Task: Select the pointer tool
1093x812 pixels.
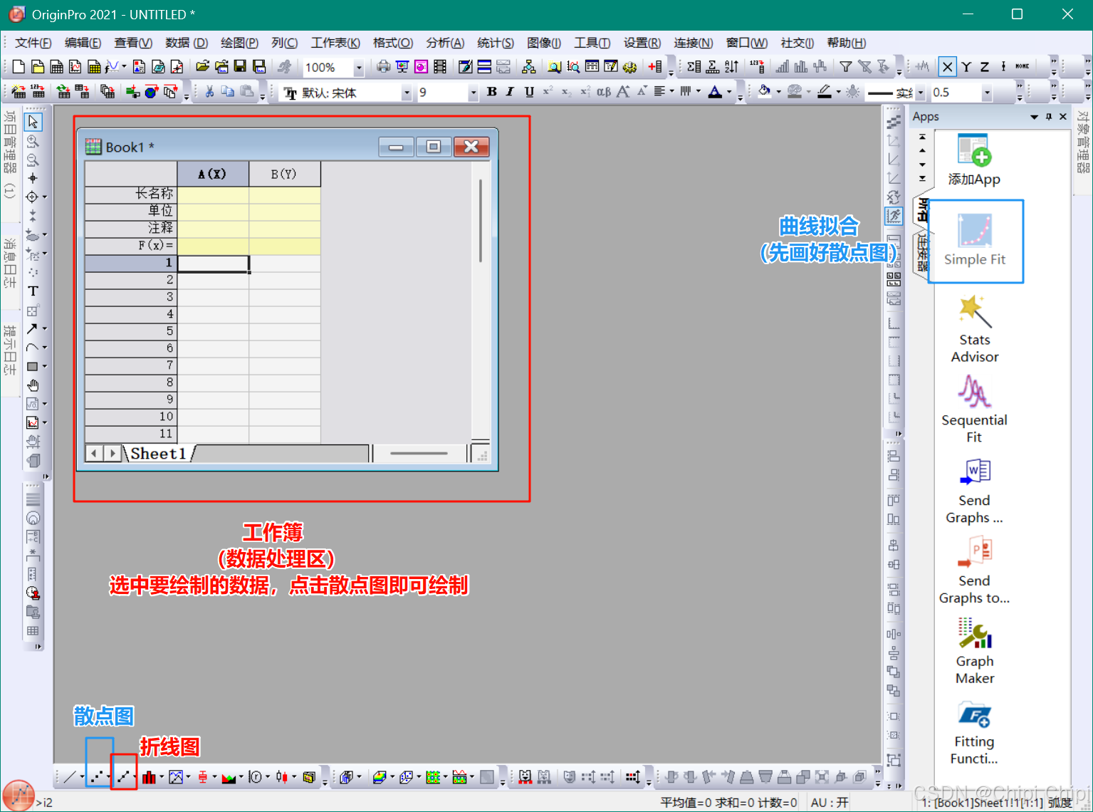Action: pyautogui.click(x=33, y=122)
